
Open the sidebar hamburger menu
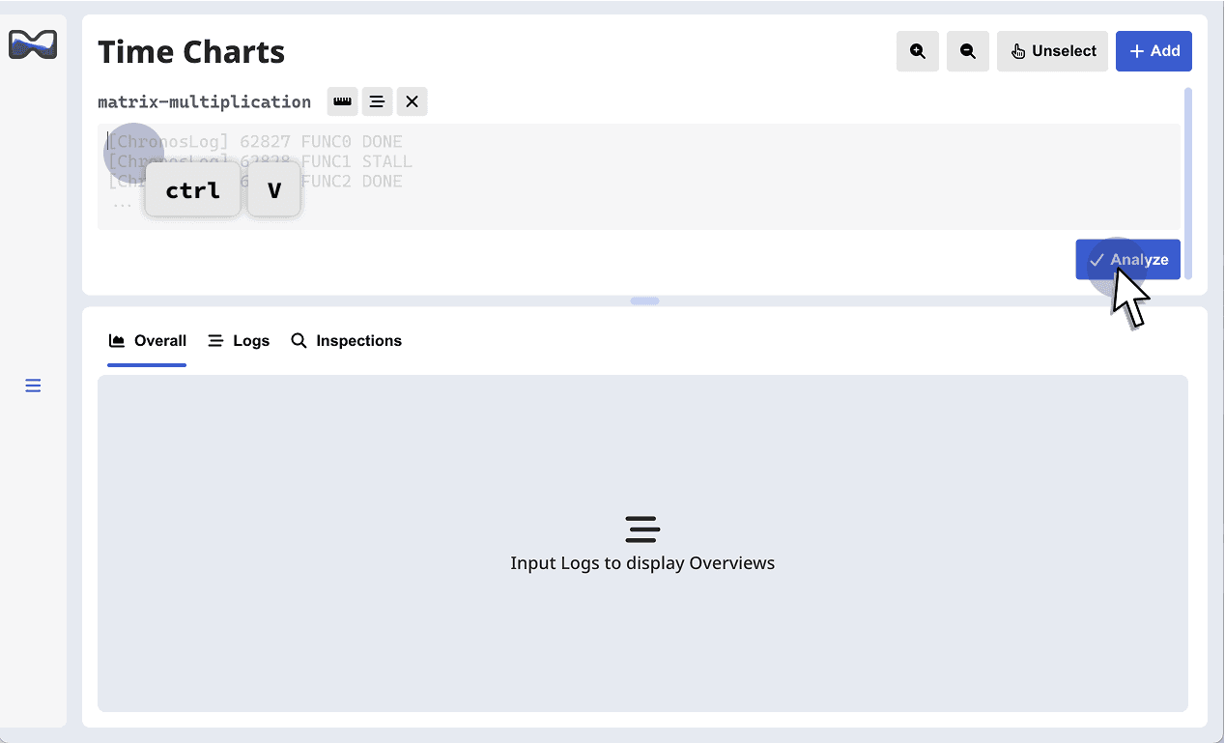tap(33, 386)
